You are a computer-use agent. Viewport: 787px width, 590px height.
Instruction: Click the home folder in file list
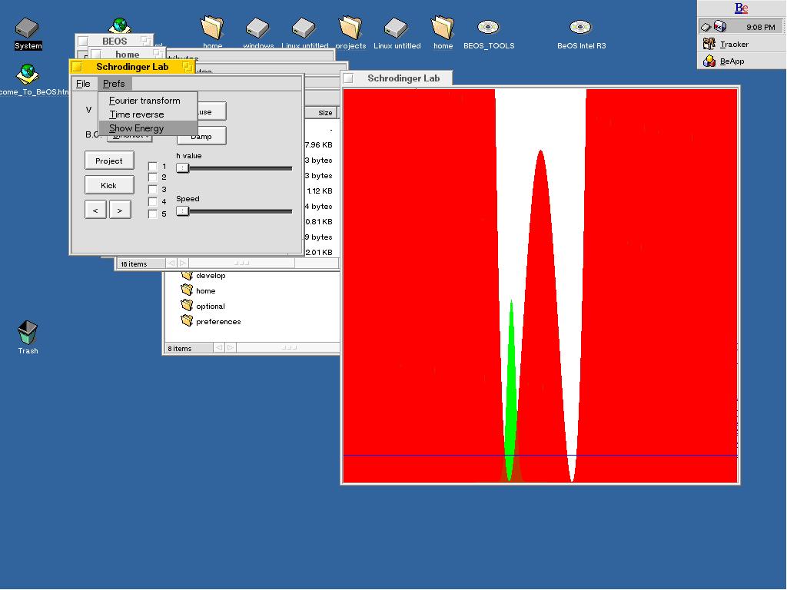click(x=198, y=290)
